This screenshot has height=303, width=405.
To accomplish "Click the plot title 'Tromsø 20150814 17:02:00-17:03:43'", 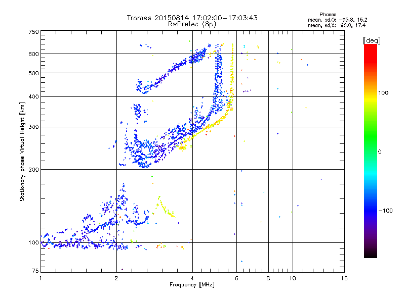I will 192,18.
